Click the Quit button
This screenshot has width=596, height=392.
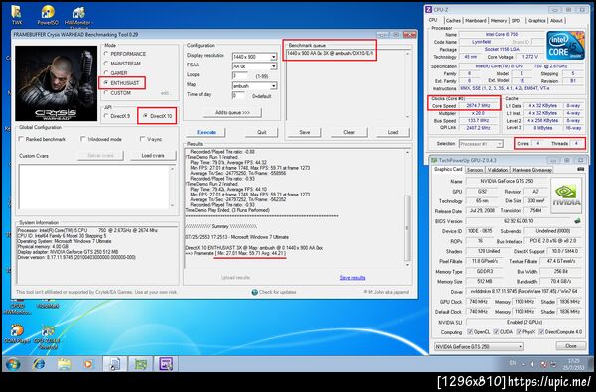(x=262, y=133)
